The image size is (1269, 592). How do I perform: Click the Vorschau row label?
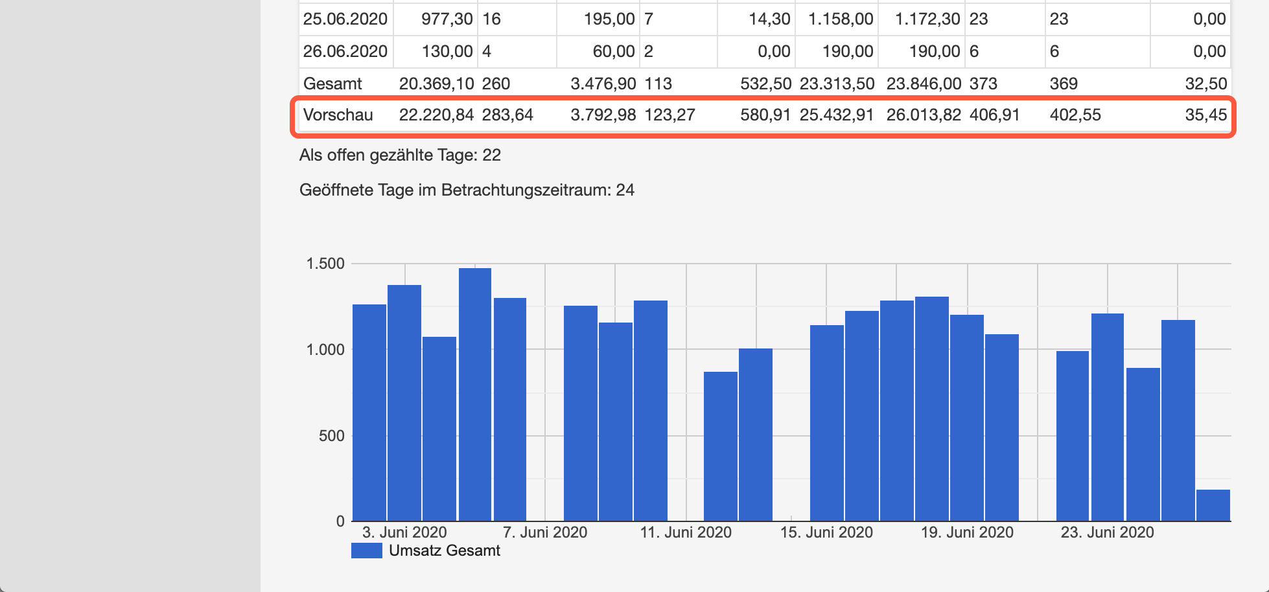(x=338, y=115)
